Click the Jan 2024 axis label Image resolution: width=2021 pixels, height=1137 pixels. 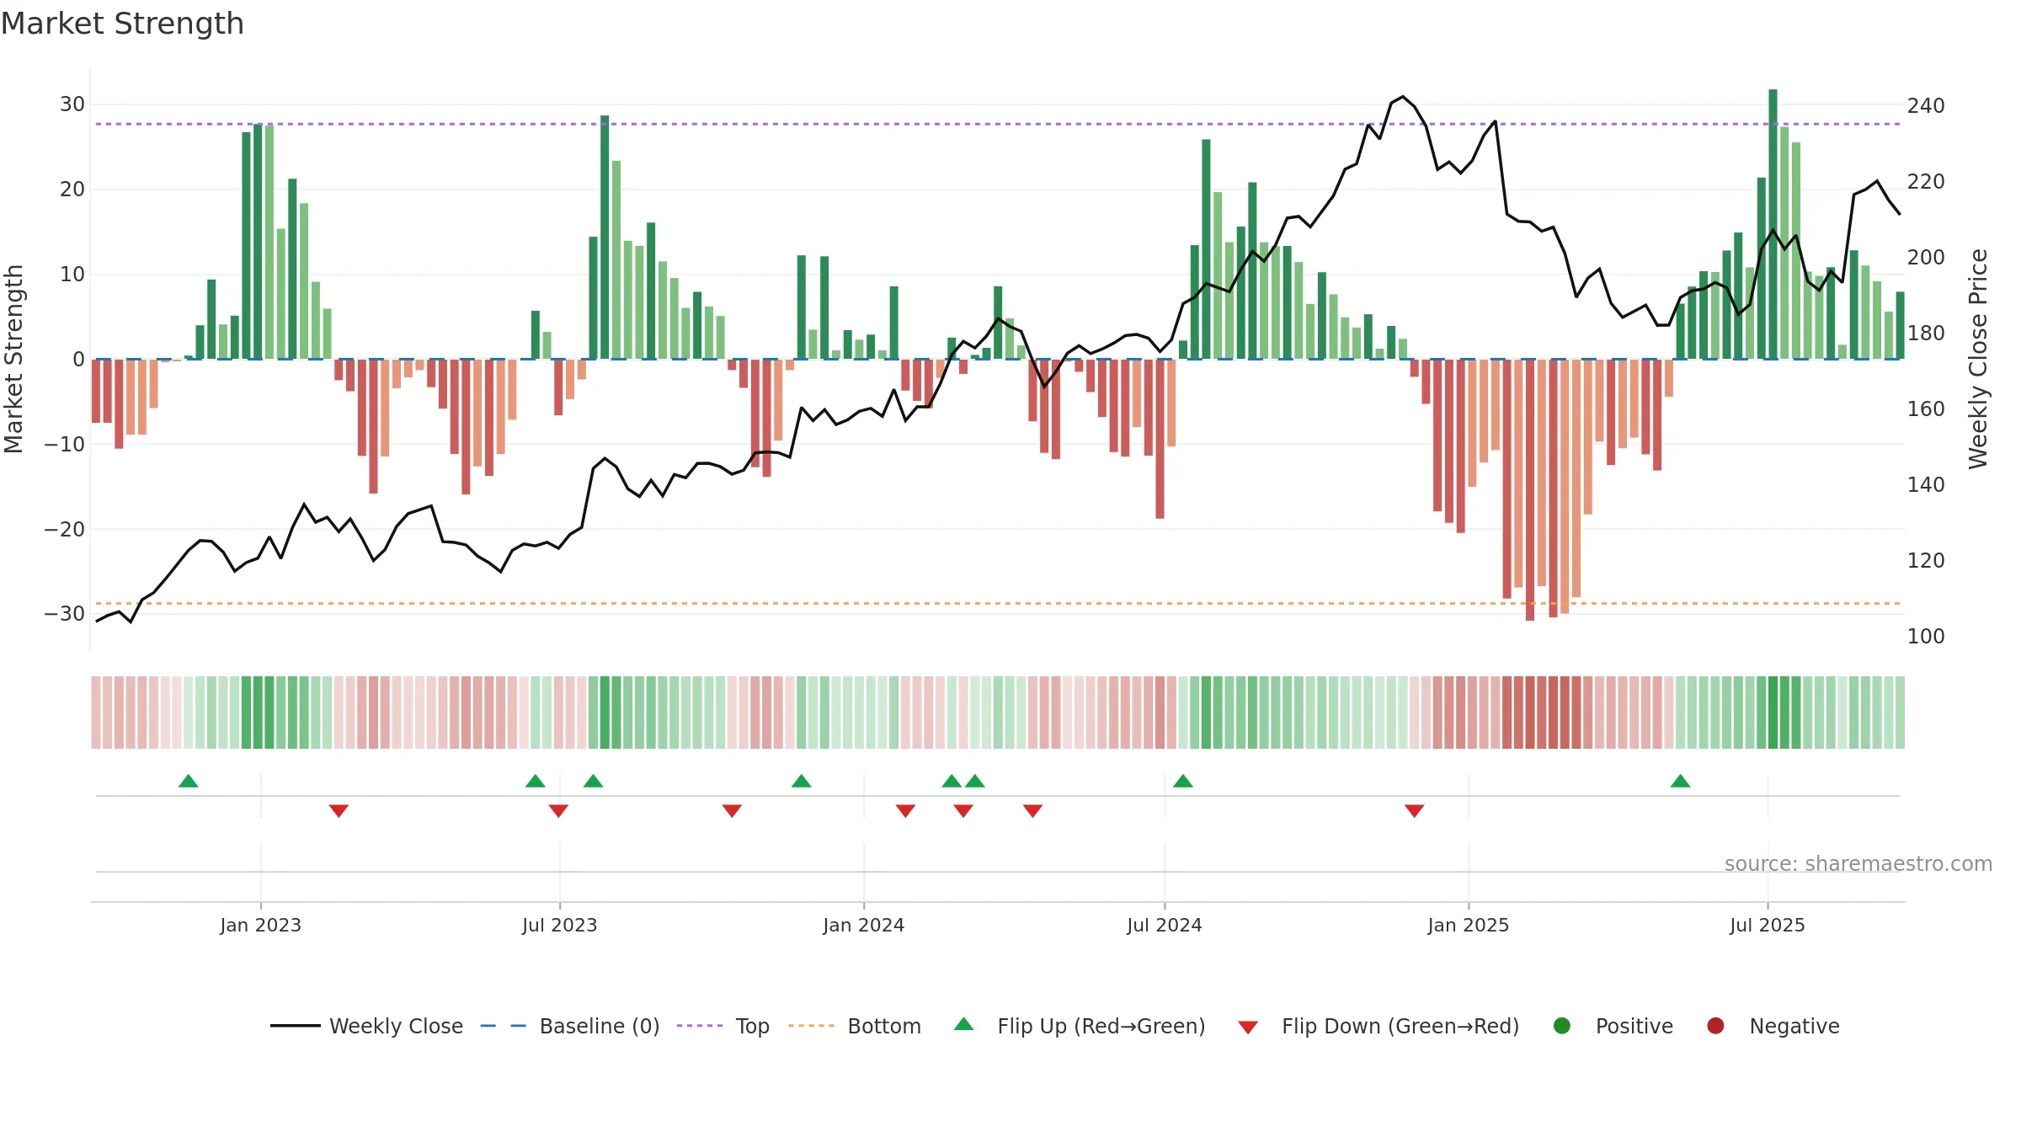[x=864, y=925]
